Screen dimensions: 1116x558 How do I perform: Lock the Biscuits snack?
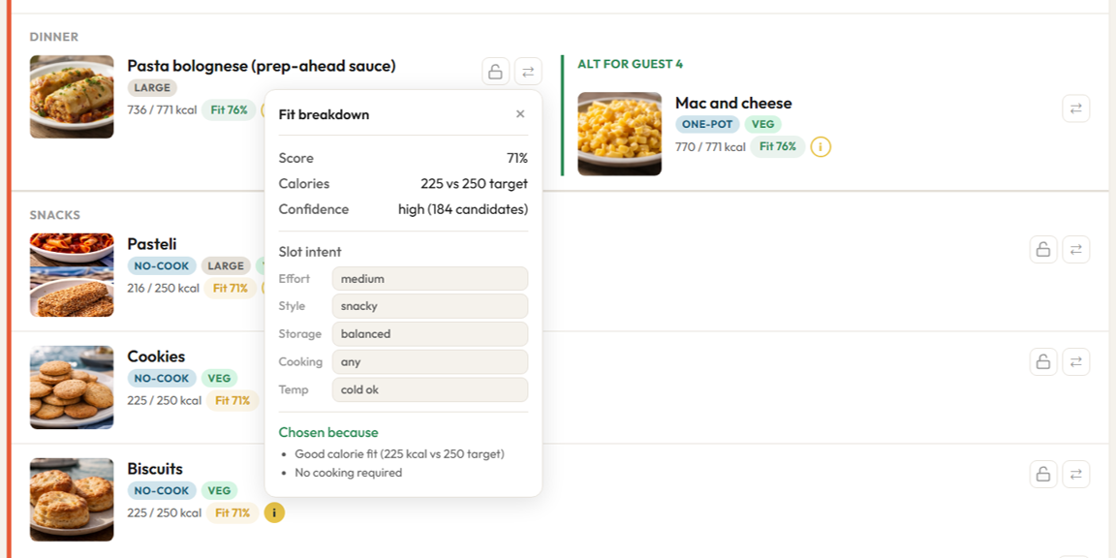point(1043,475)
